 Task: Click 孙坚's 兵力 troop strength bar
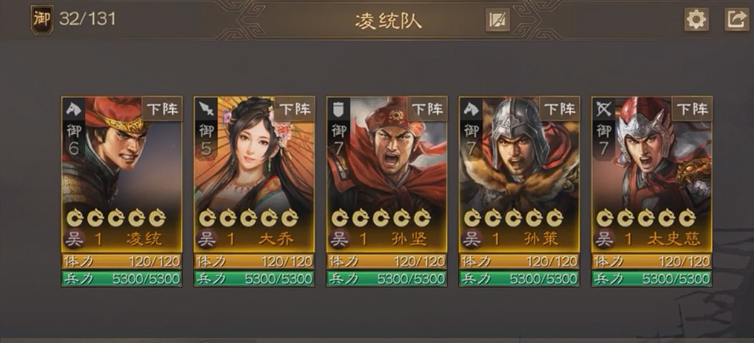point(387,279)
